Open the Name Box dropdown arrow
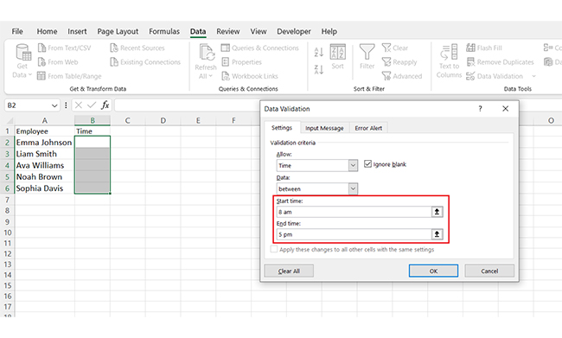This screenshot has height=338, width=562. [x=54, y=105]
